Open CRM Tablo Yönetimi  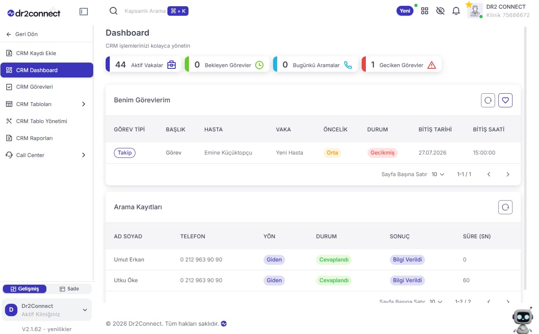(x=46, y=121)
